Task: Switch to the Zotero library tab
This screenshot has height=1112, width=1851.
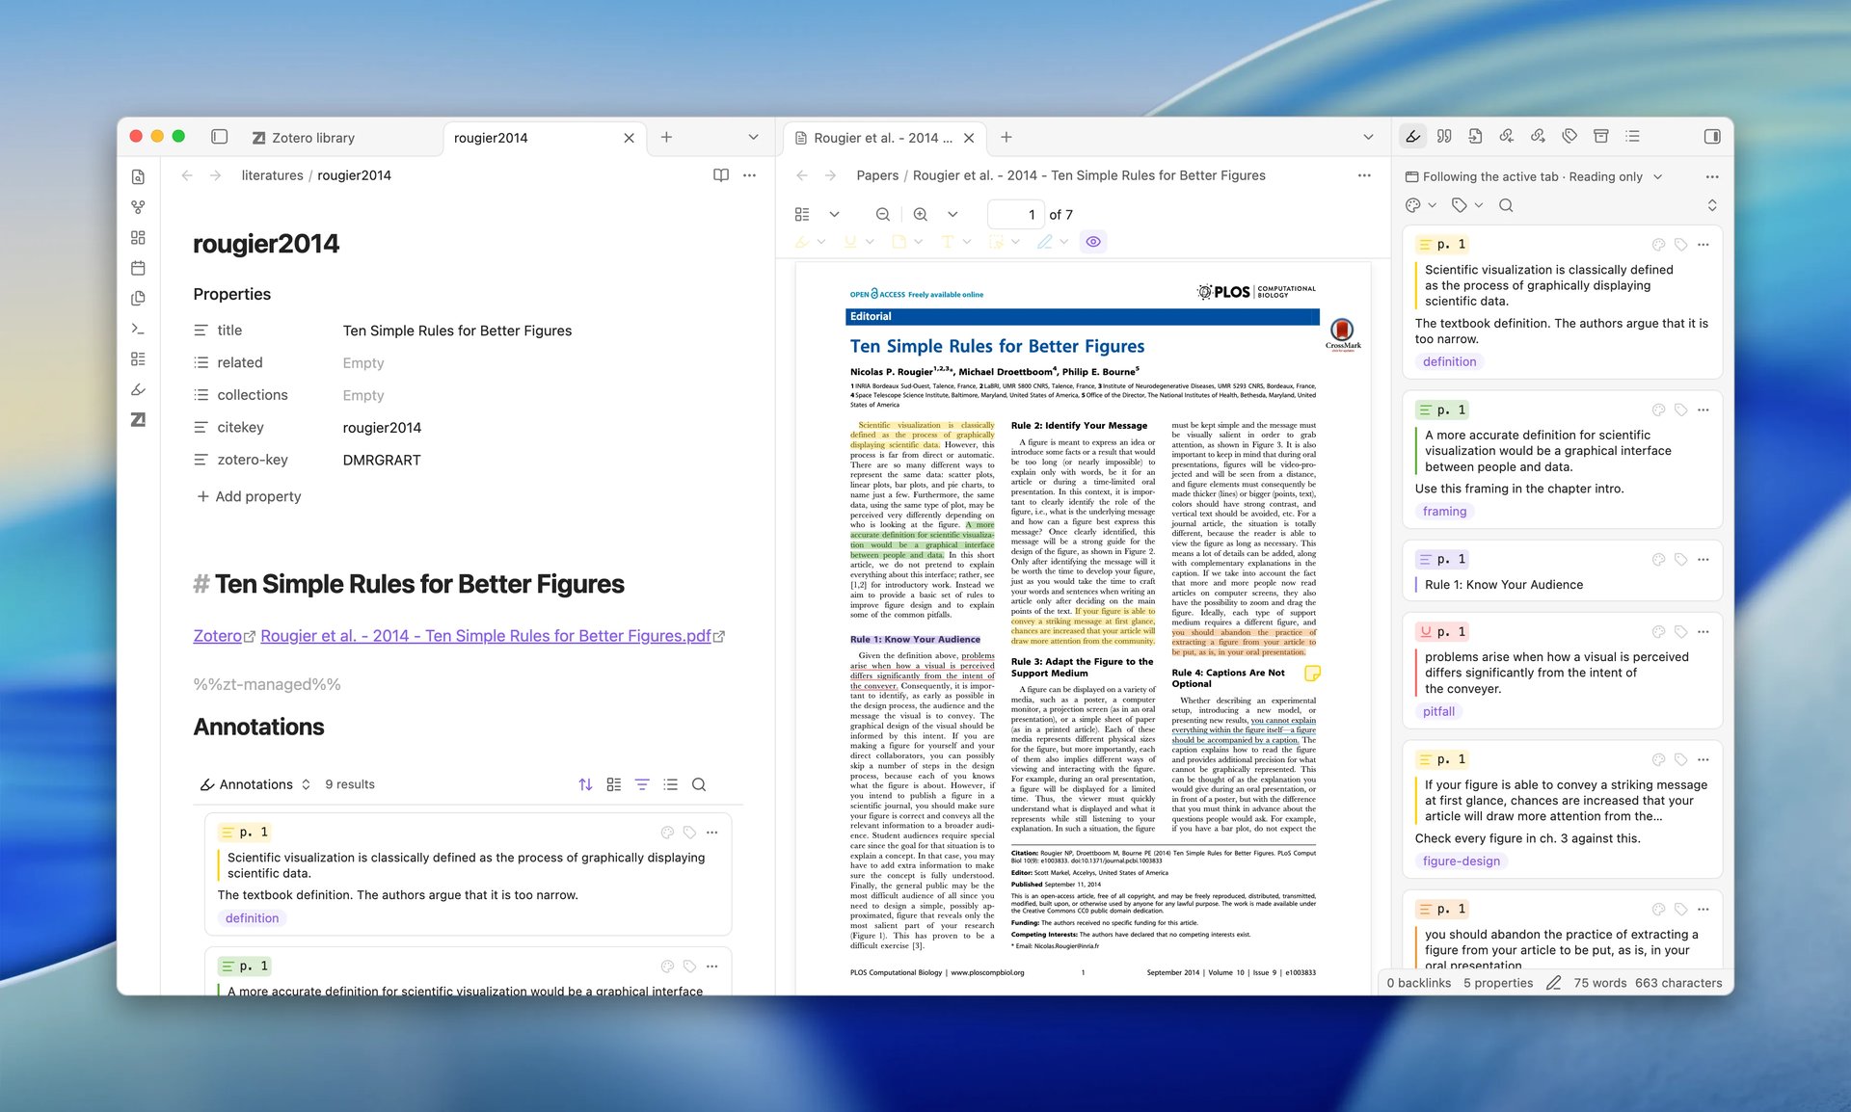Action: 304,138
